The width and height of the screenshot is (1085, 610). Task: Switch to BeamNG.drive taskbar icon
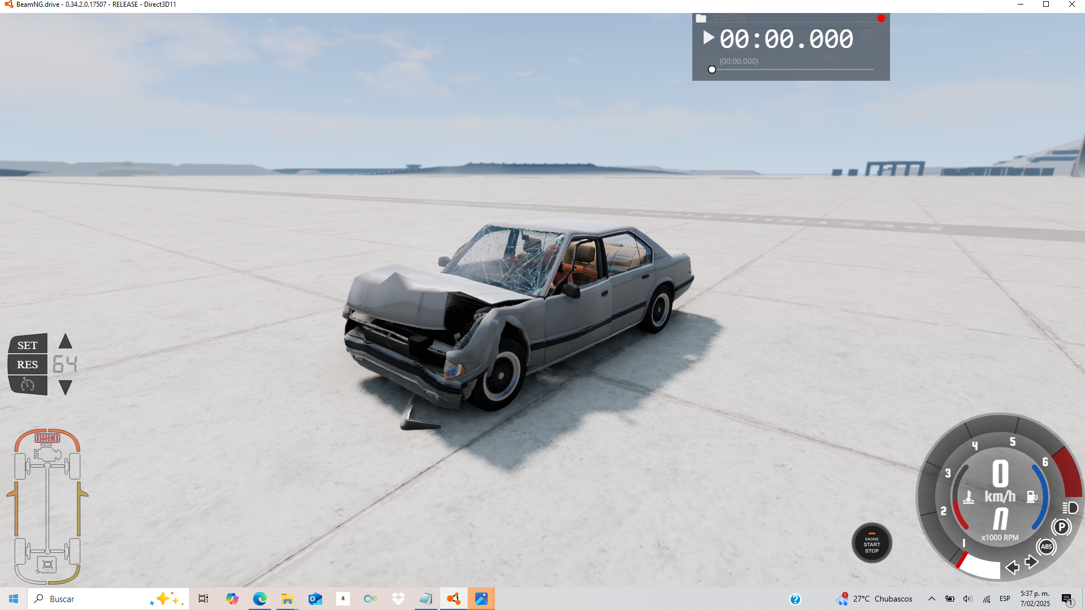pos(453,599)
